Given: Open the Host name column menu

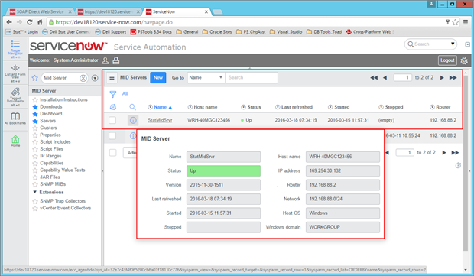Looking at the screenshot, I should click(190, 107).
